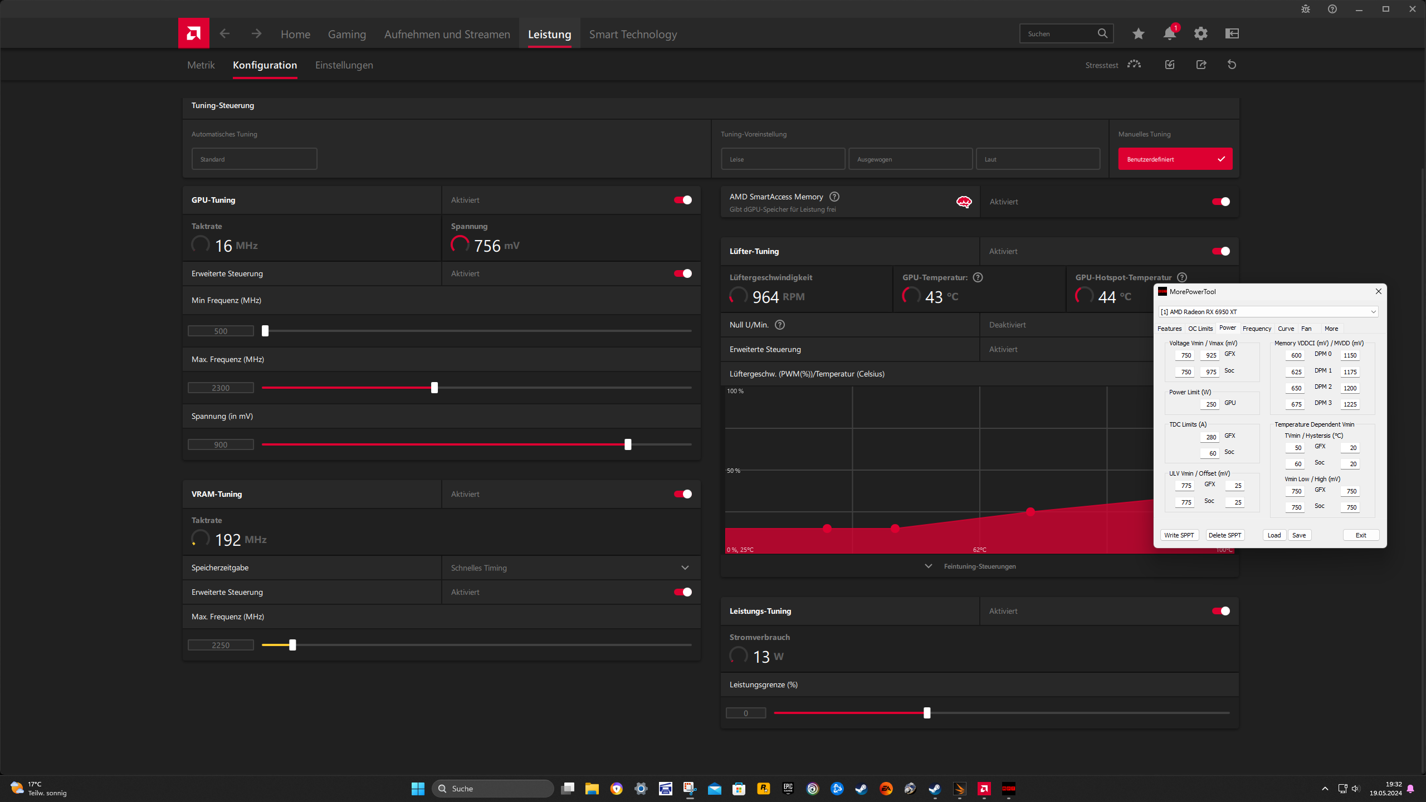Switch to the Metrik tab
Screen dimensions: 1426x802
tap(201, 65)
